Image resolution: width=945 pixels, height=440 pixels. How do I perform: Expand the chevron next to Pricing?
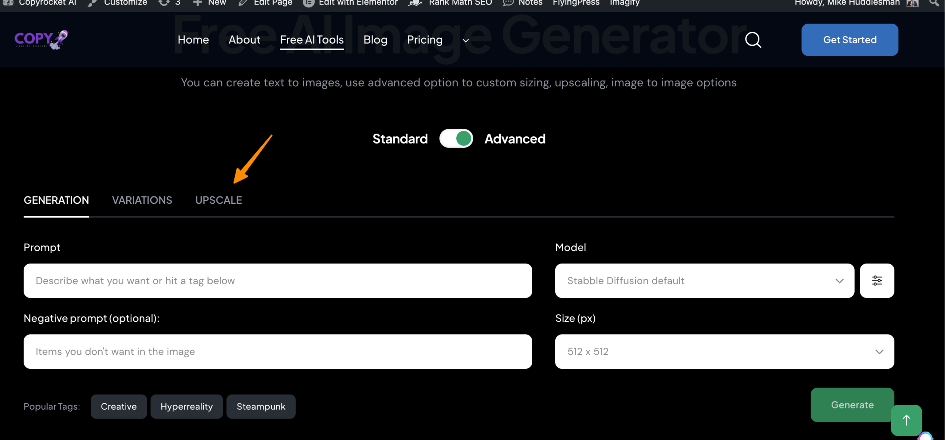pos(466,41)
